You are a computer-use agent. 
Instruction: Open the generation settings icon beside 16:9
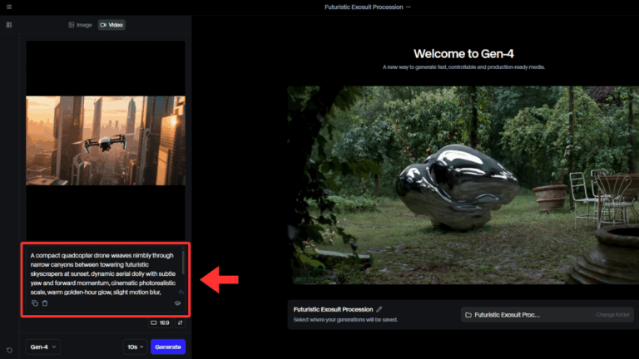coord(181,322)
